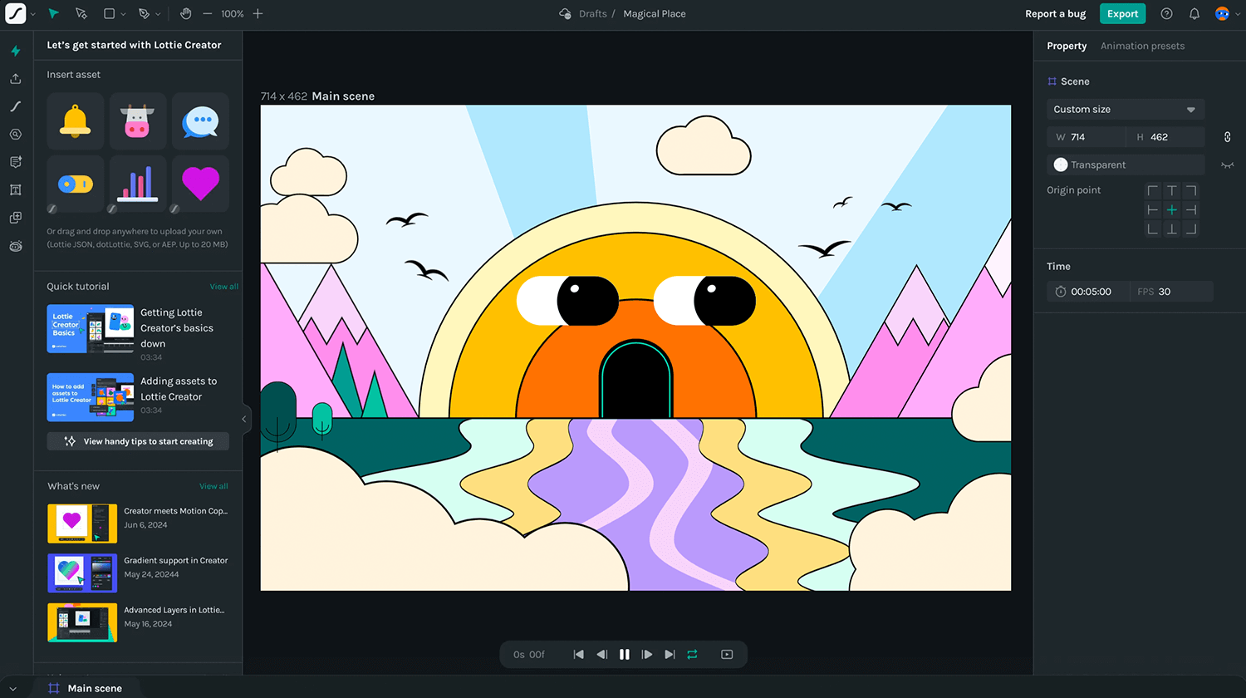Set origin point to bottom-right
The height and width of the screenshot is (698, 1246).
(x=1191, y=229)
